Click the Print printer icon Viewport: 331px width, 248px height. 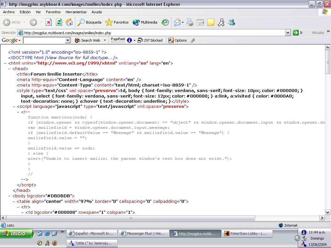190,22
